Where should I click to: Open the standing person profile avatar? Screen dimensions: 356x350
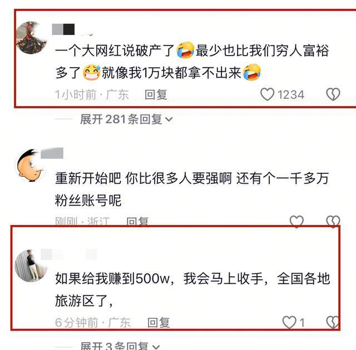tap(31, 266)
